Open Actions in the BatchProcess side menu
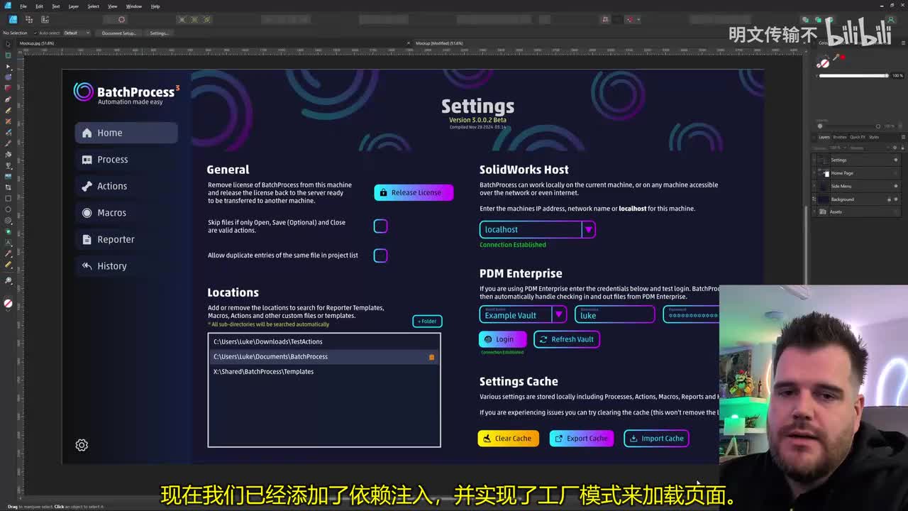This screenshot has width=908, height=511. [126, 186]
